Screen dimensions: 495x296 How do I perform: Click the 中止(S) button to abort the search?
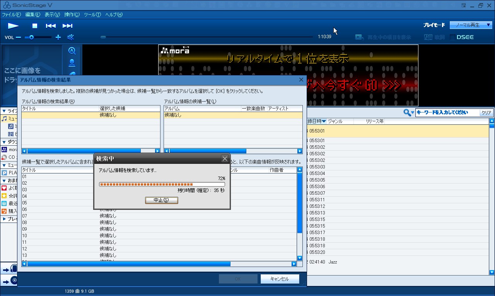tap(162, 200)
